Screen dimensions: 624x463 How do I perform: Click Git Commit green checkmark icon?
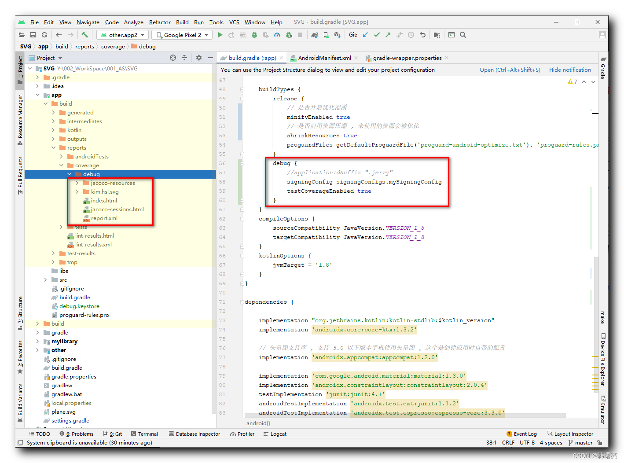tap(377, 35)
